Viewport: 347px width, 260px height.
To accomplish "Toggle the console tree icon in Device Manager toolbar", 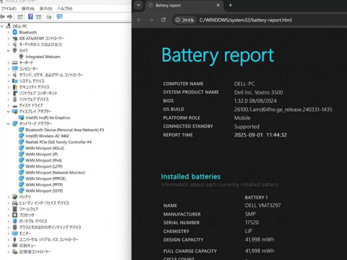I will pyautogui.click(x=20, y=17).
